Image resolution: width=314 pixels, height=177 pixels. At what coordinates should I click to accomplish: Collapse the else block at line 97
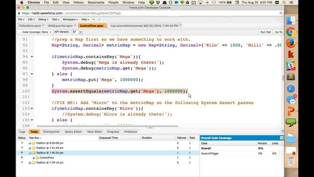click(31, 74)
